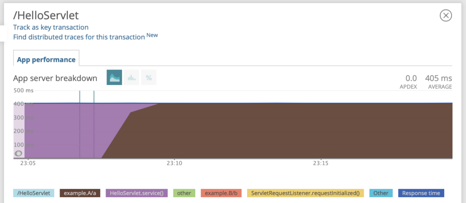The width and height of the screenshot is (466, 203).
Task: Click Track as key transaction link
Action: tap(51, 27)
